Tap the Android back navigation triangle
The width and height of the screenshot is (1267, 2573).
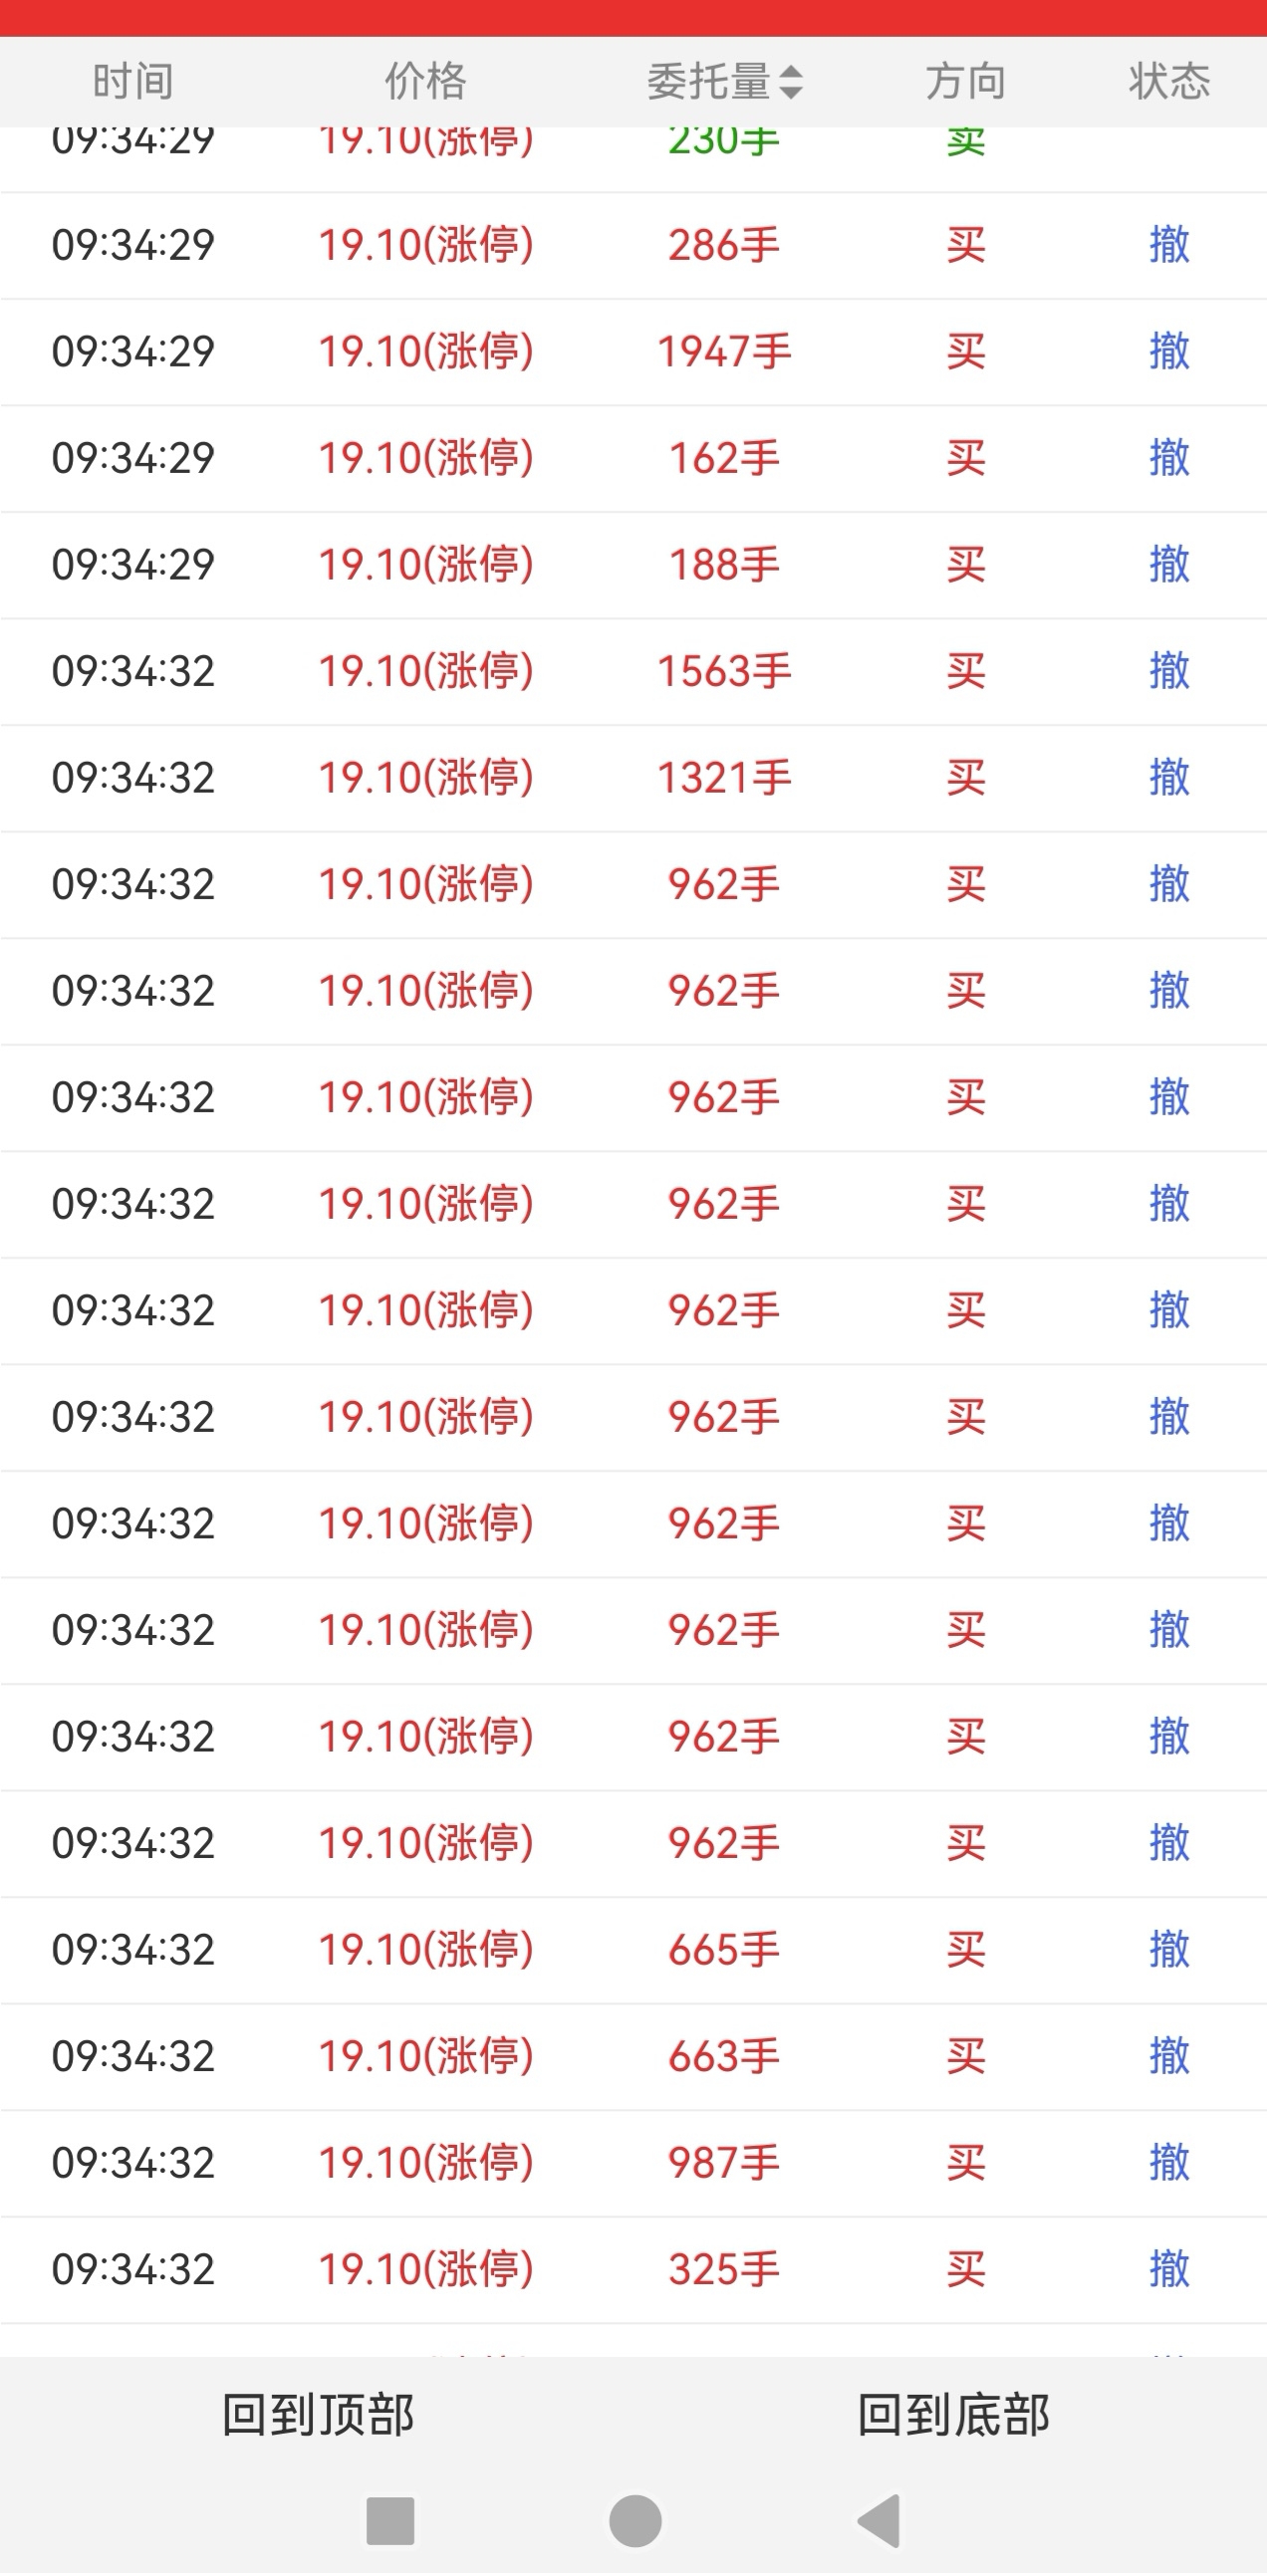pyautogui.click(x=881, y=2520)
